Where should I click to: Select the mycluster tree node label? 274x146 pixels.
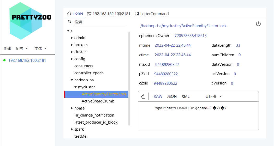(x=86, y=87)
